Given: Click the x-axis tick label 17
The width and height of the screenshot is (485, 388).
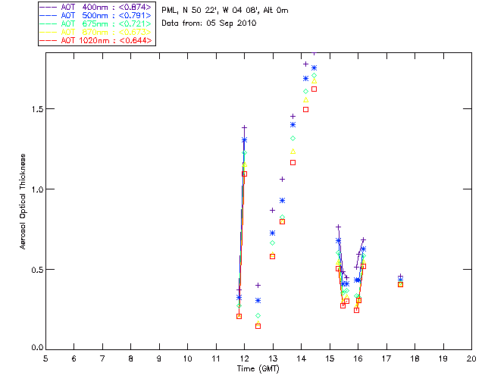Looking at the screenshot, I should 386,358.
